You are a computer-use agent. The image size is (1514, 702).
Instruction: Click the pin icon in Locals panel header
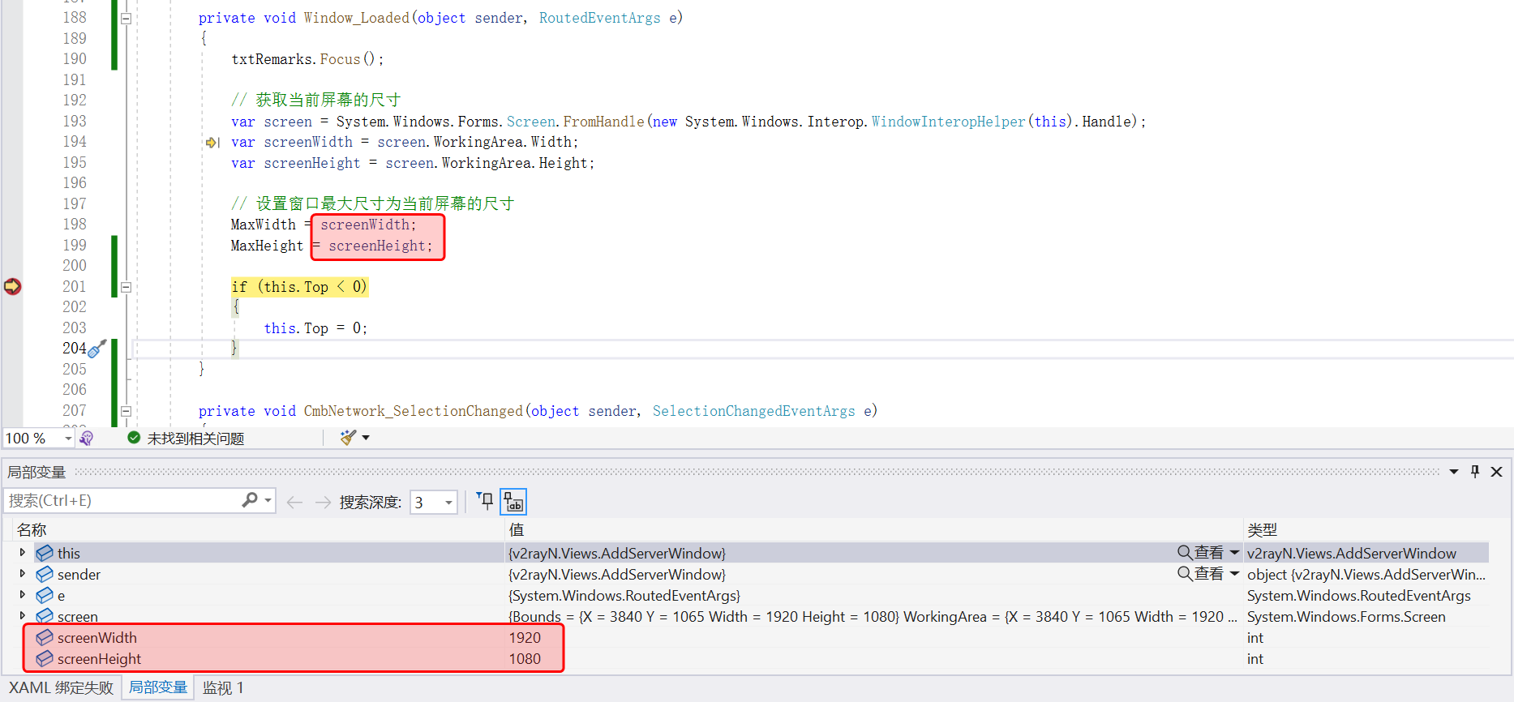coord(1474,472)
